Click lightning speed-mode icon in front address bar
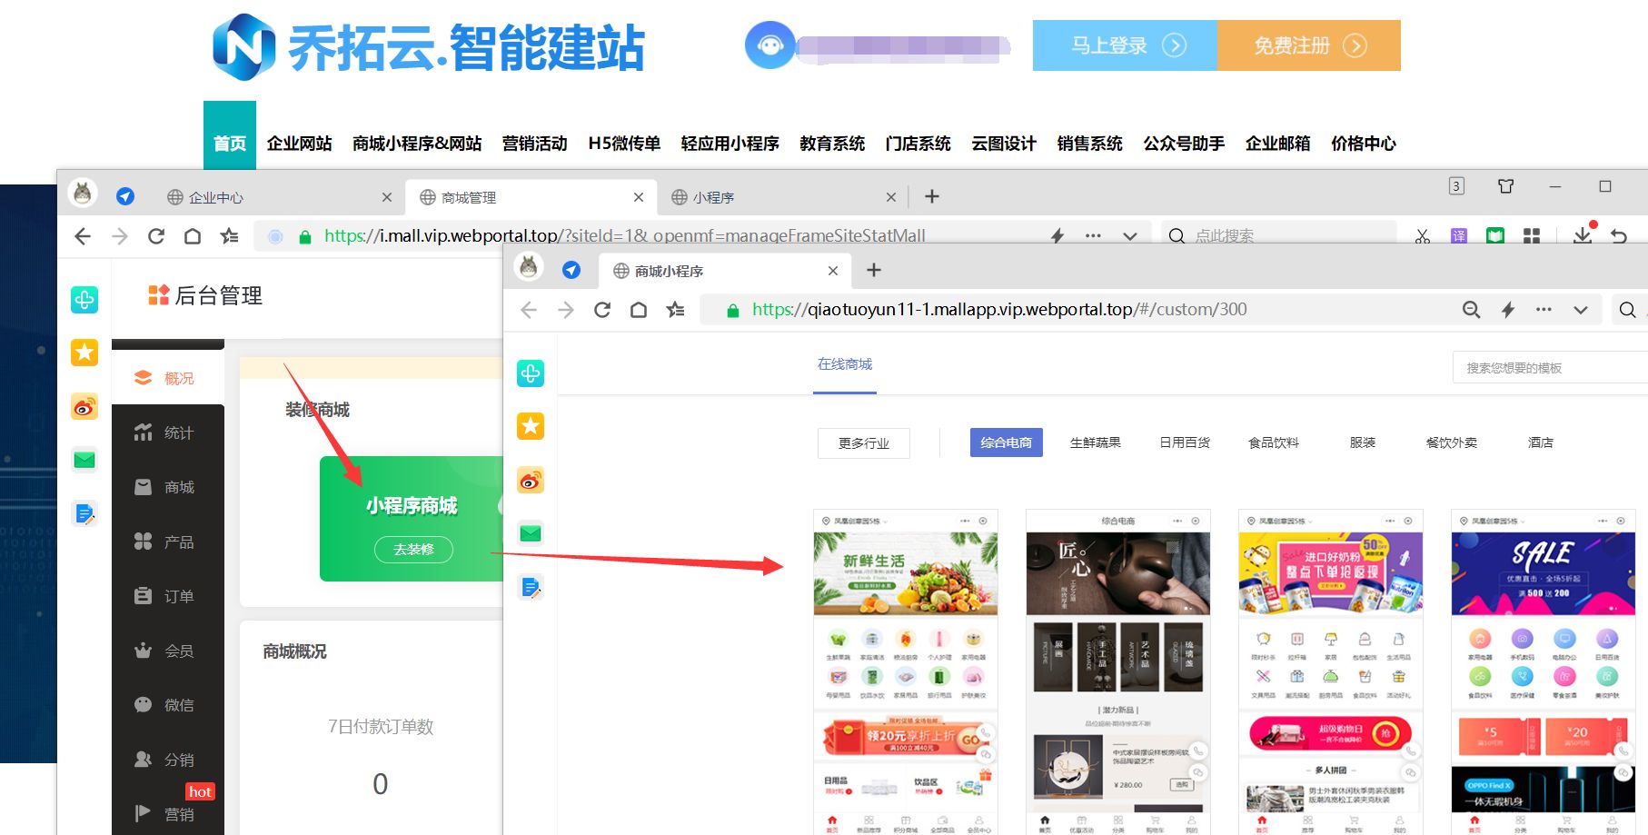The width and height of the screenshot is (1648, 835). click(1508, 310)
